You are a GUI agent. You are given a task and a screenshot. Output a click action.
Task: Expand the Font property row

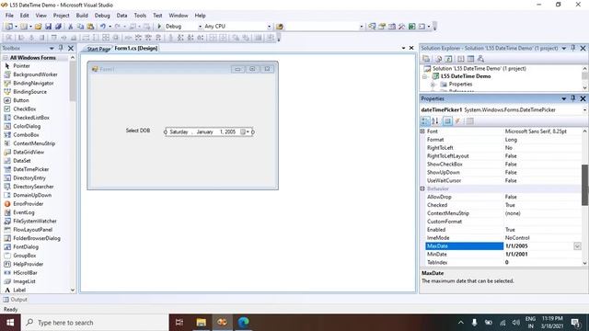pos(422,131)
